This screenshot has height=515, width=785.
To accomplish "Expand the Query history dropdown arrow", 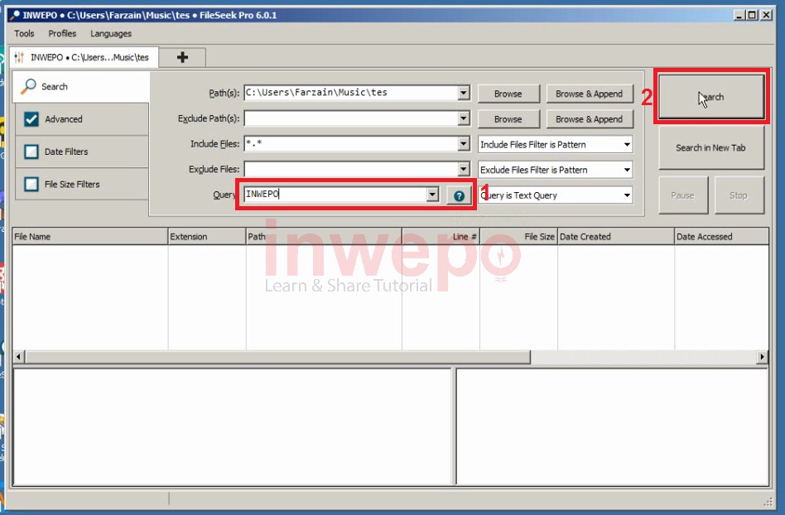I will click(432, 195).
